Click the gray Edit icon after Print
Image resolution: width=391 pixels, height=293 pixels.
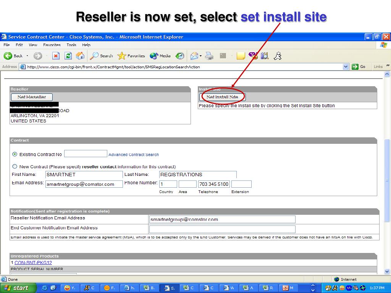coord(223,56)
